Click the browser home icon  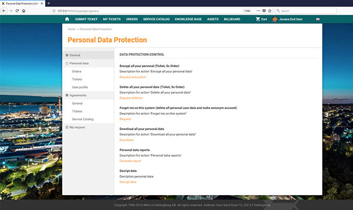tap(23, 10)
